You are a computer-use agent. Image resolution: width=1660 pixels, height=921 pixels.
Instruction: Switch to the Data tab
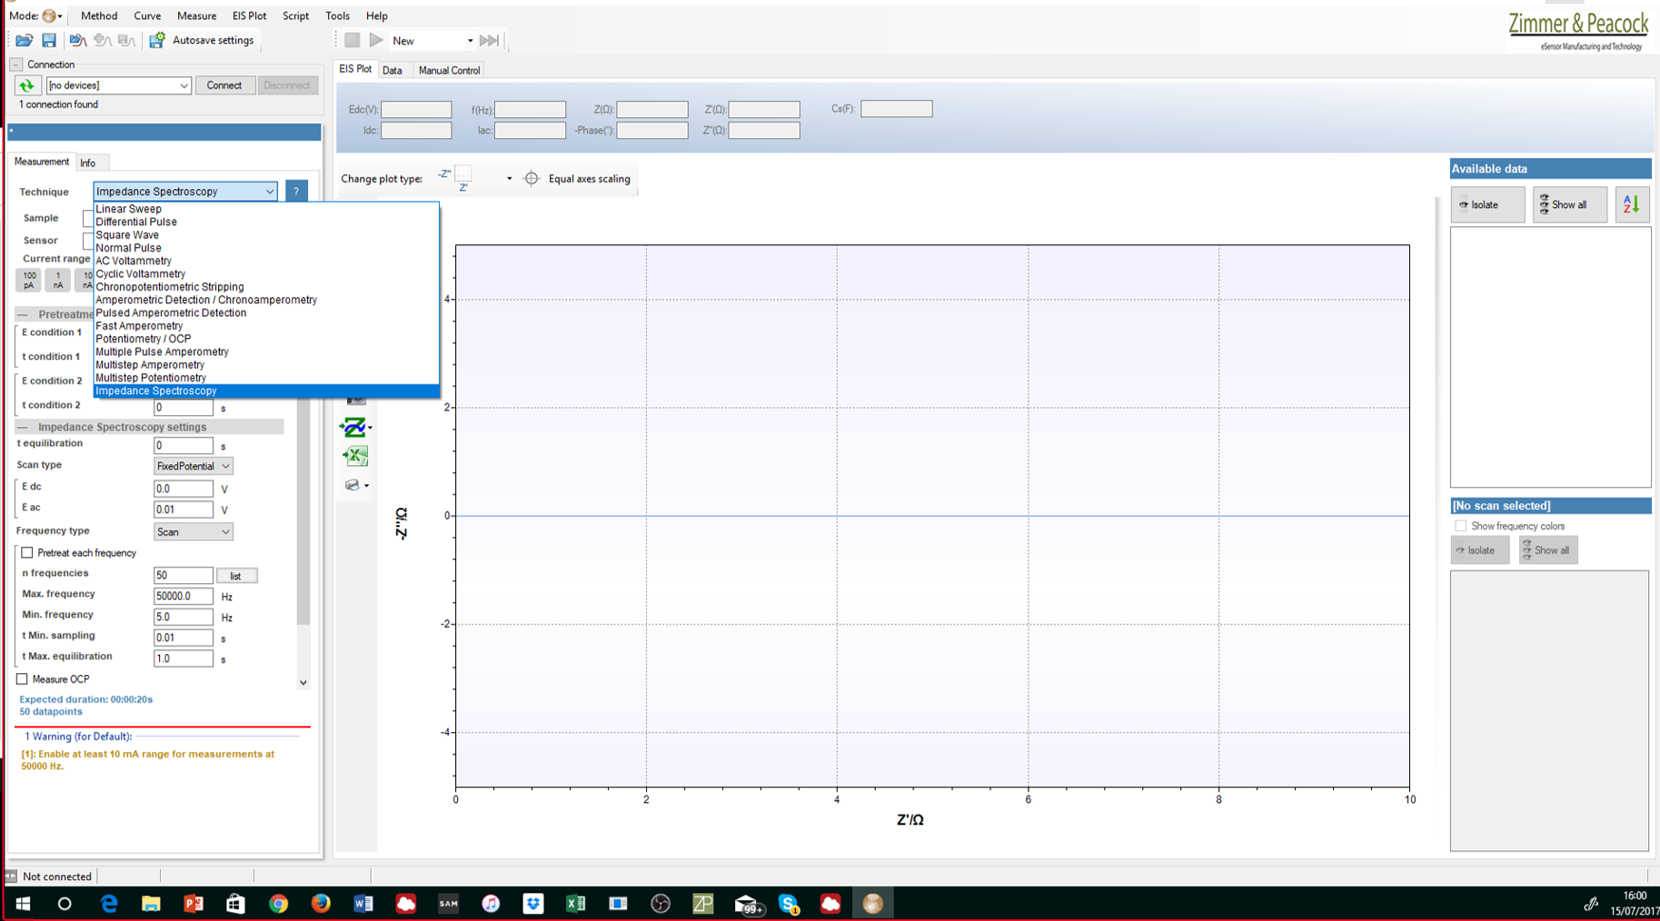[x=393, y=70]
